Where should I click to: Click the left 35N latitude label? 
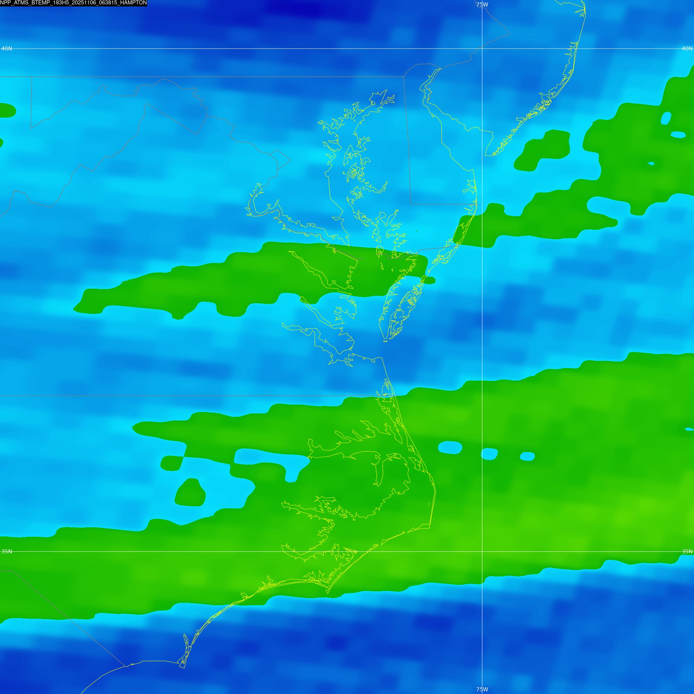tap(6, 551)
